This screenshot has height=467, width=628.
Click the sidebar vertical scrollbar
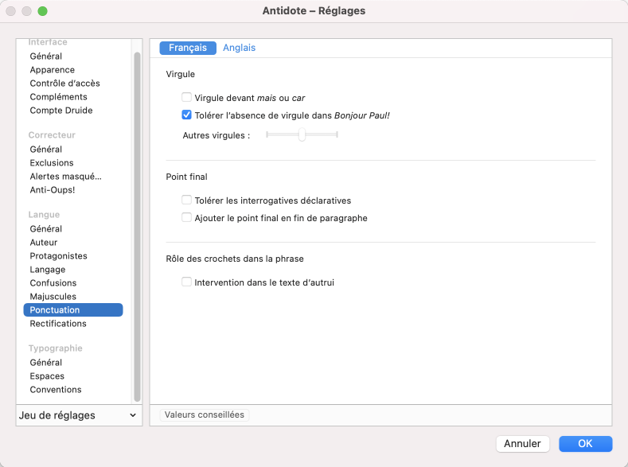click(137, 223)
